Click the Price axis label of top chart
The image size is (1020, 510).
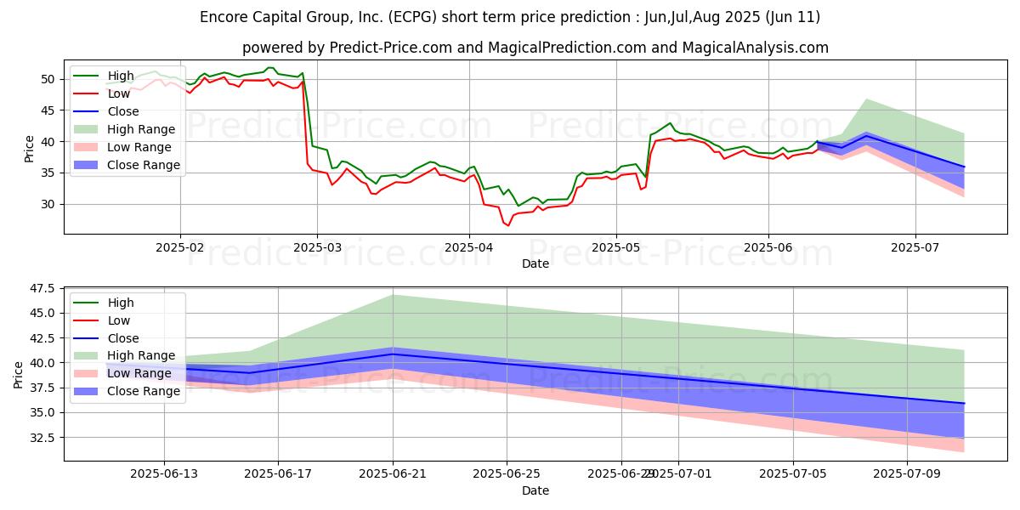[x=30, y=148]
